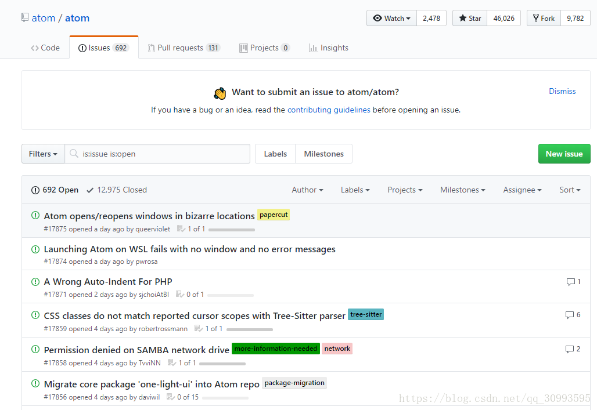Expand the Labels filter dropdown in list header

(x=355, y=190)
